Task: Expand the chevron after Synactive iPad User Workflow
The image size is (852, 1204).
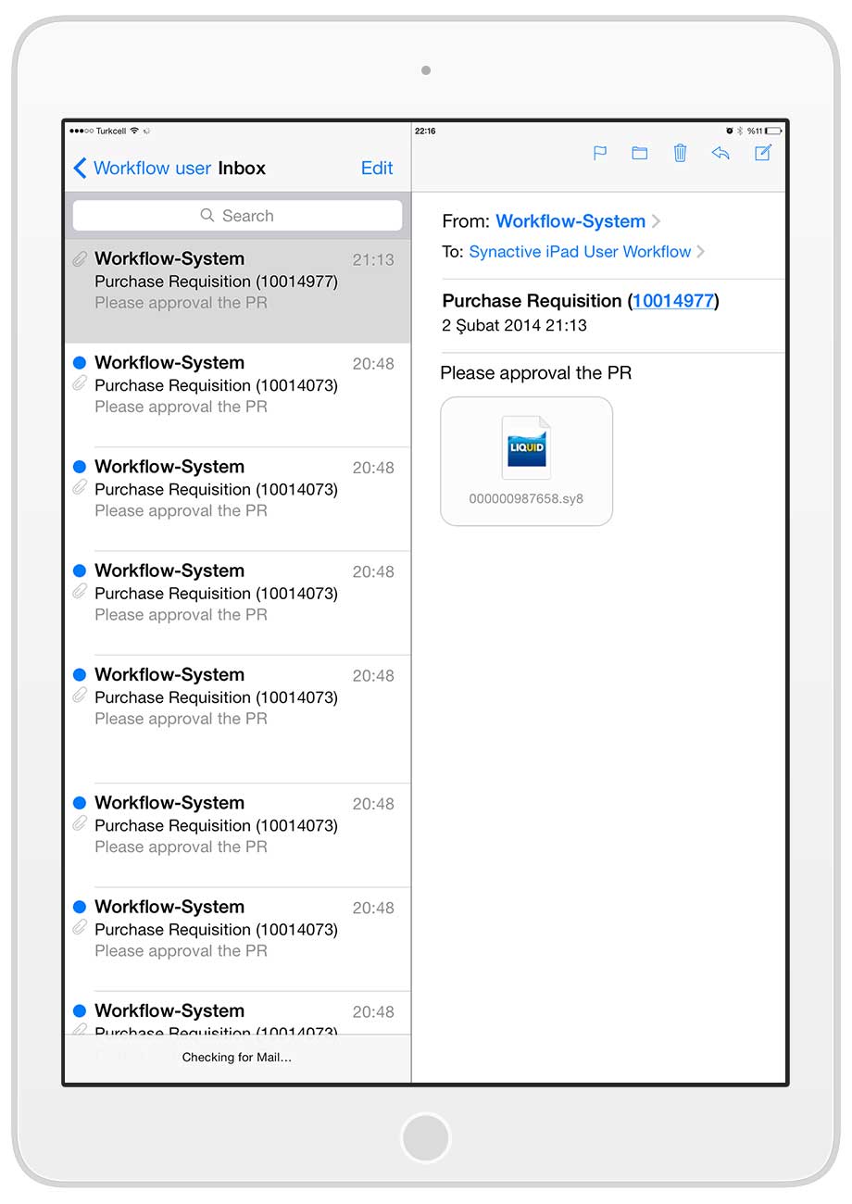Action: pos(701,252)
